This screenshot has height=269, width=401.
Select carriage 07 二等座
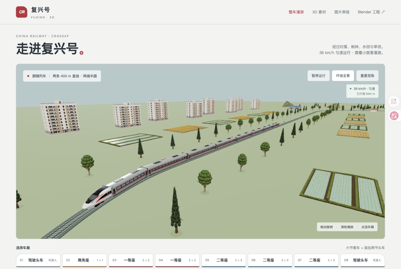pyautogui.click(x=316, y=260)
